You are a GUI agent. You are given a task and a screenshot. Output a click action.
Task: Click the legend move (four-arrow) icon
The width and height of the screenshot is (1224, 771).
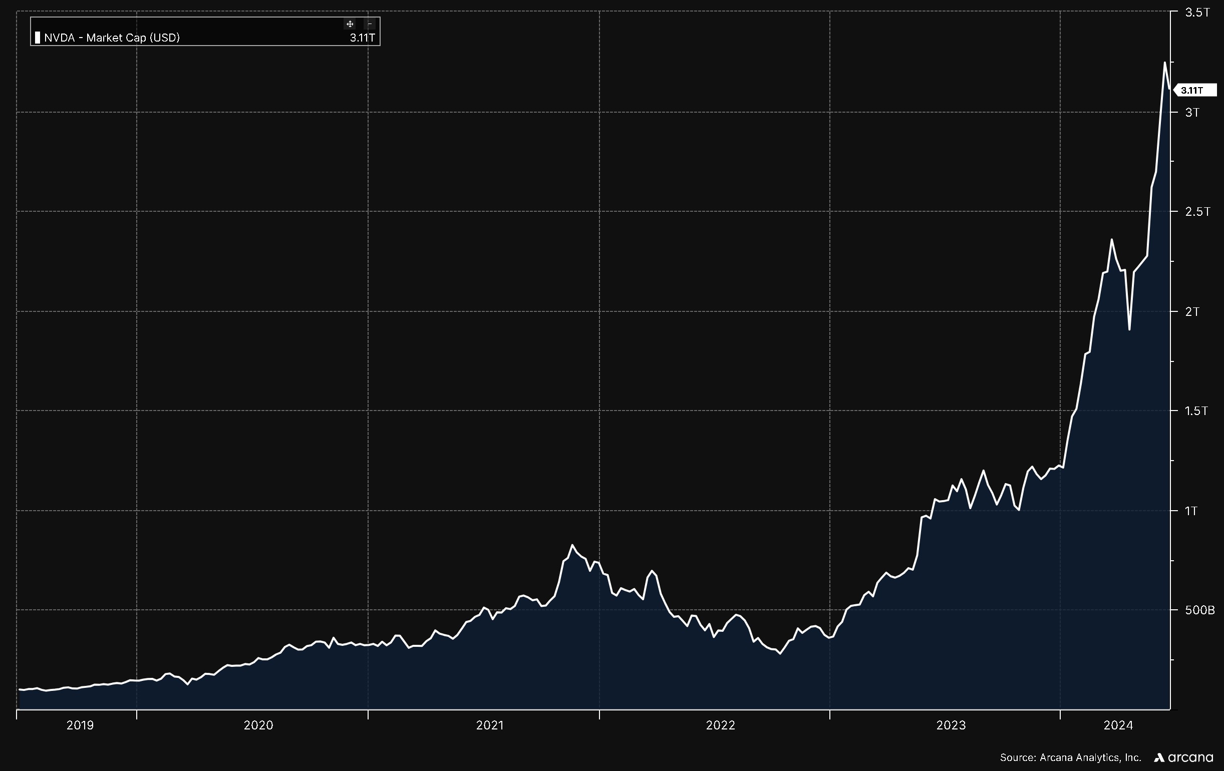(x=350, y=24)
